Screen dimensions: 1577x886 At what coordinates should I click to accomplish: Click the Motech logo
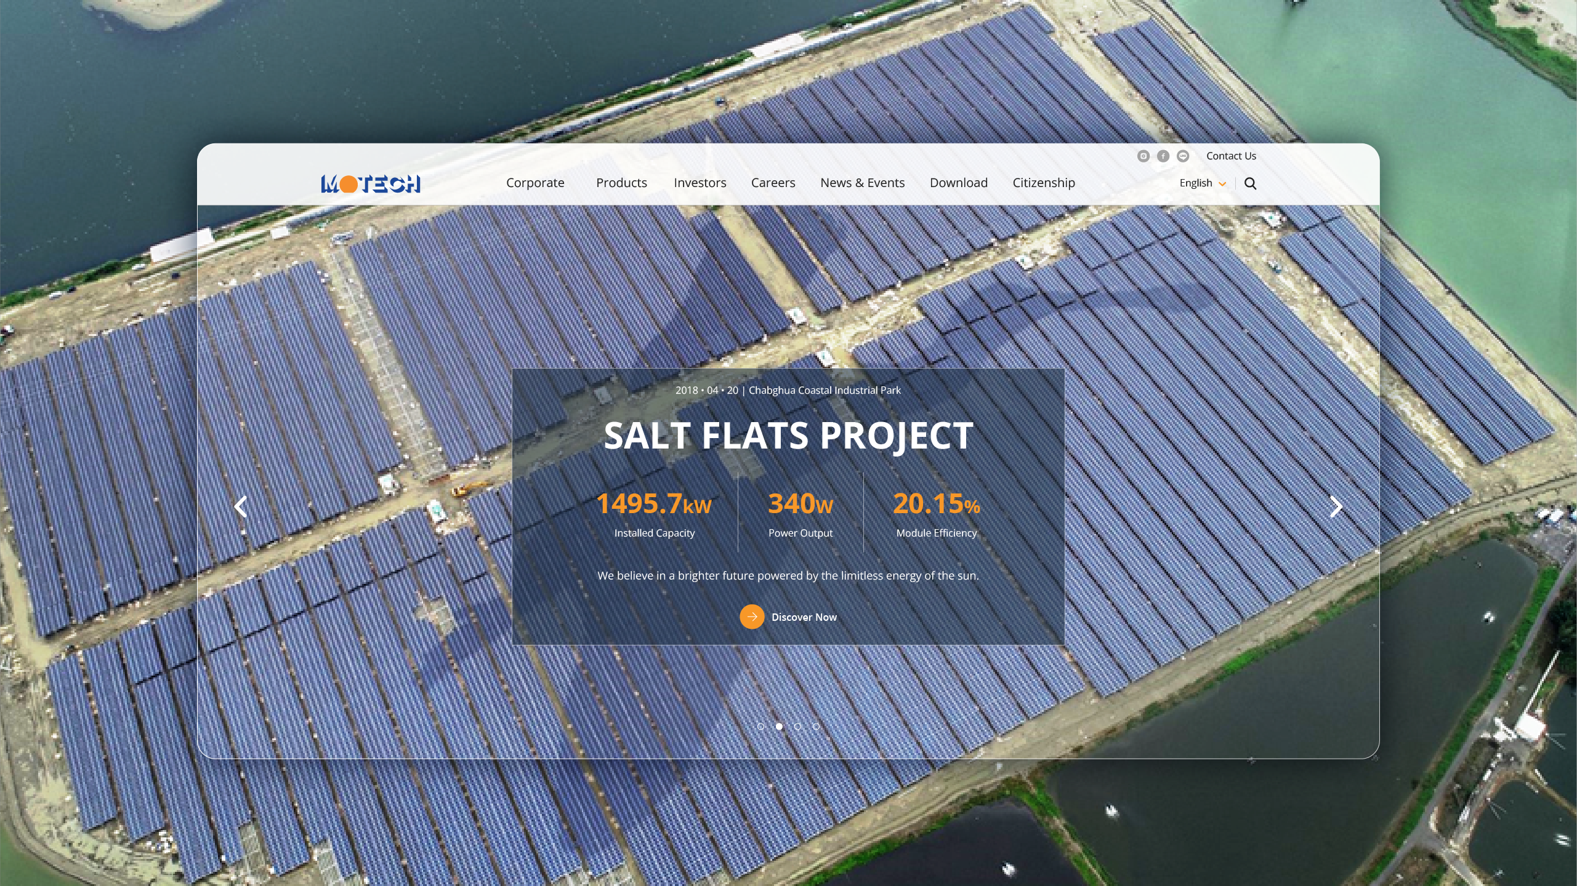pyautogui.click(x=371, y=183)
